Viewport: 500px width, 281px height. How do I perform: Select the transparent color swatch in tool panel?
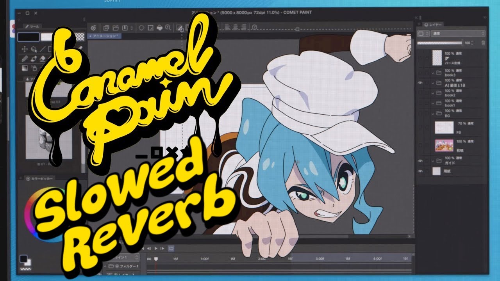[80, 37]
